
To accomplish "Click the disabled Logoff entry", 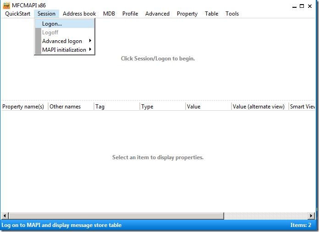I will [65, 32].
